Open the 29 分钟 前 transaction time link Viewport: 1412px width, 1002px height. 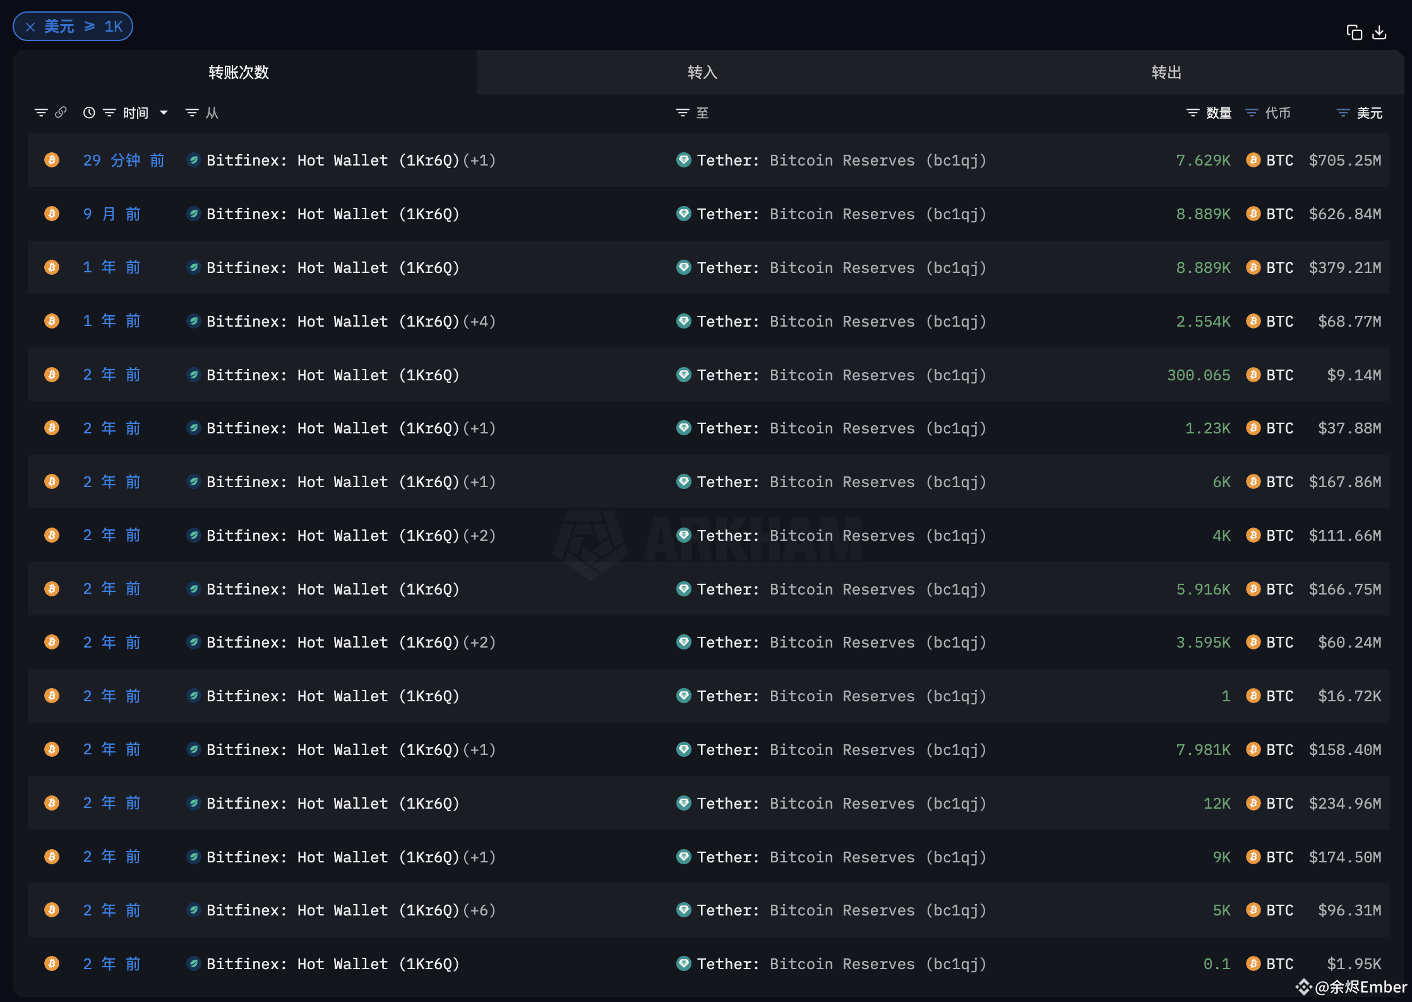click(x=124, y=160)
